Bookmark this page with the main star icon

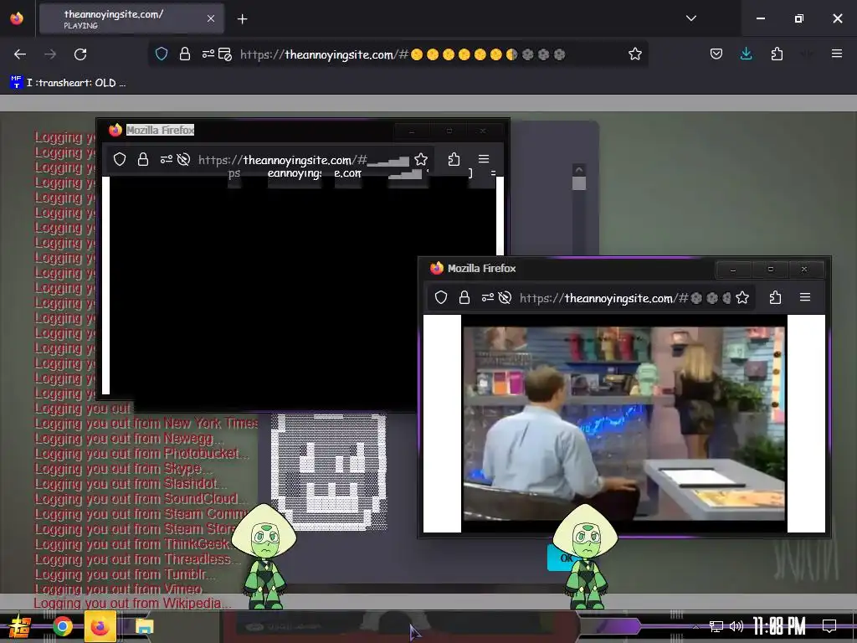tap(634, 54)
